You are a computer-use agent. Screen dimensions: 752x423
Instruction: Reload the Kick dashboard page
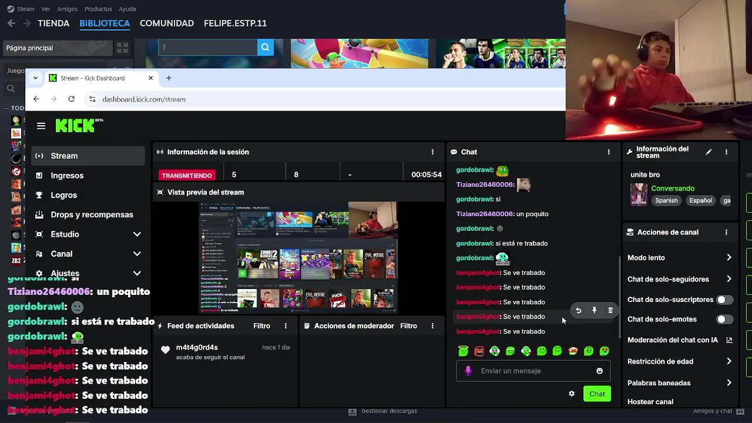71,99
